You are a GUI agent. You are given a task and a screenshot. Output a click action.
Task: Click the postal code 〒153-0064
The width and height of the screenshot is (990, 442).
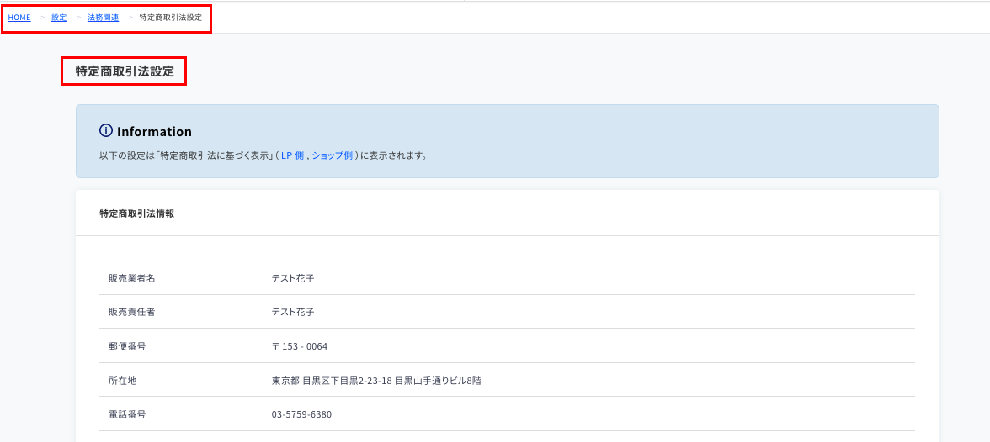pos(300,346)
